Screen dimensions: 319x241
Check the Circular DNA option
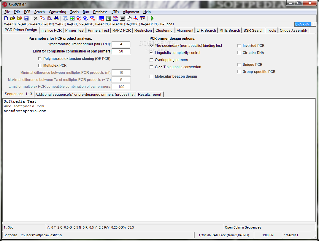pyautogui.click(x=239, y=53)
